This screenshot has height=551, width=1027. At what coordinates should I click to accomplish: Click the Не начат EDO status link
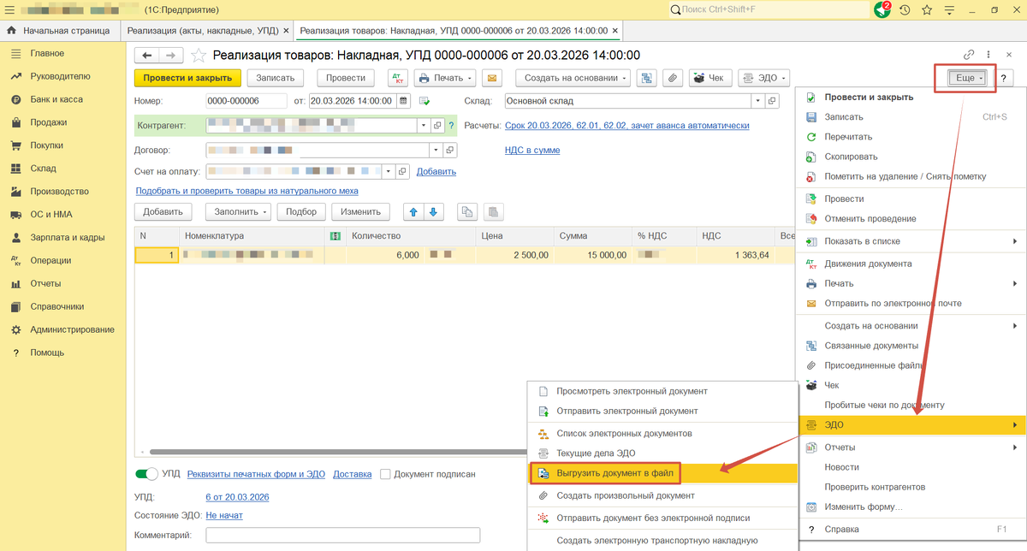[x=224, y=515]
